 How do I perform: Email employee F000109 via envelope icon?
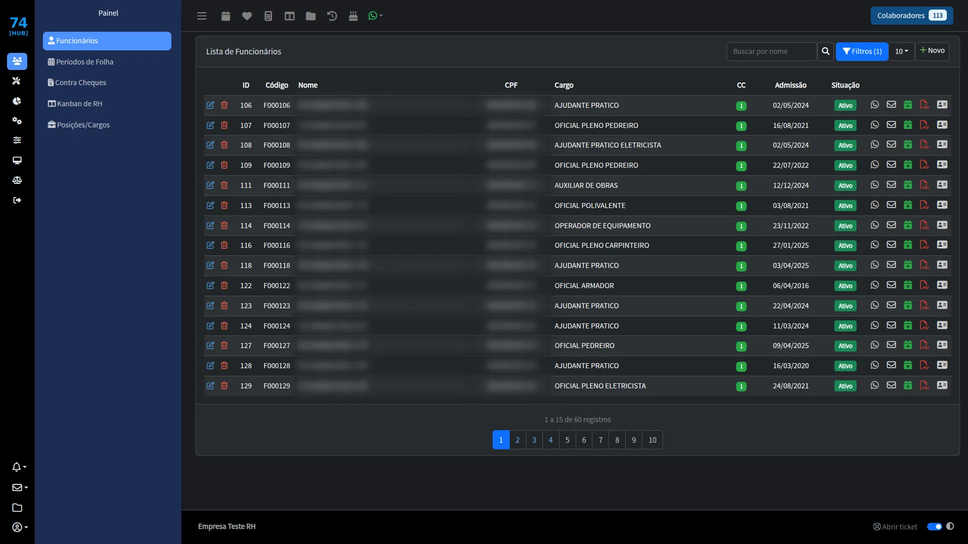point(891,165)
